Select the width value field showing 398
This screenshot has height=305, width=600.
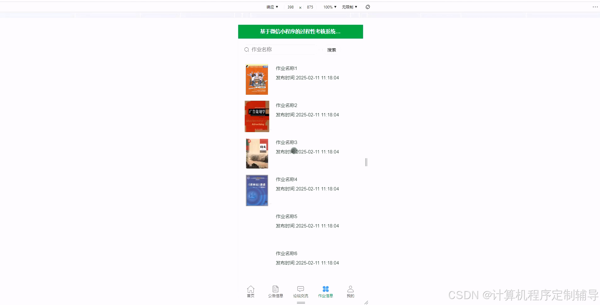tap(290, 7)
